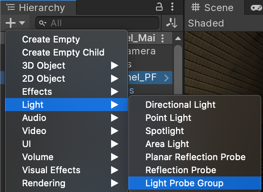Screen dimensions: 263x192
Task: Add a Point Light
Action: coord(168,118)
